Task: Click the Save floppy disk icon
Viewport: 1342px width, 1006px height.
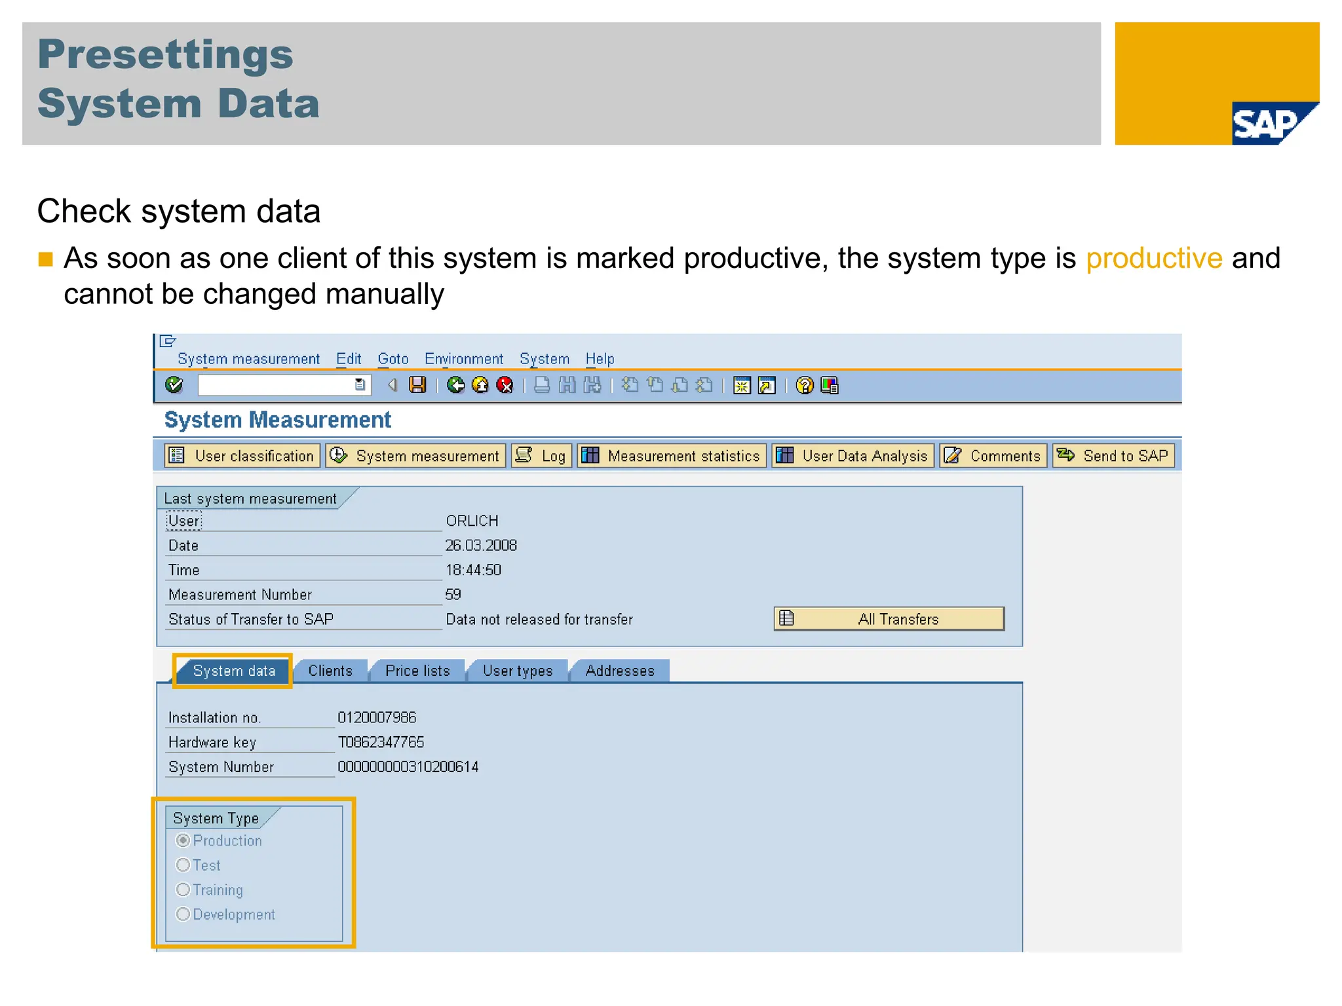Action: [417, 385]
